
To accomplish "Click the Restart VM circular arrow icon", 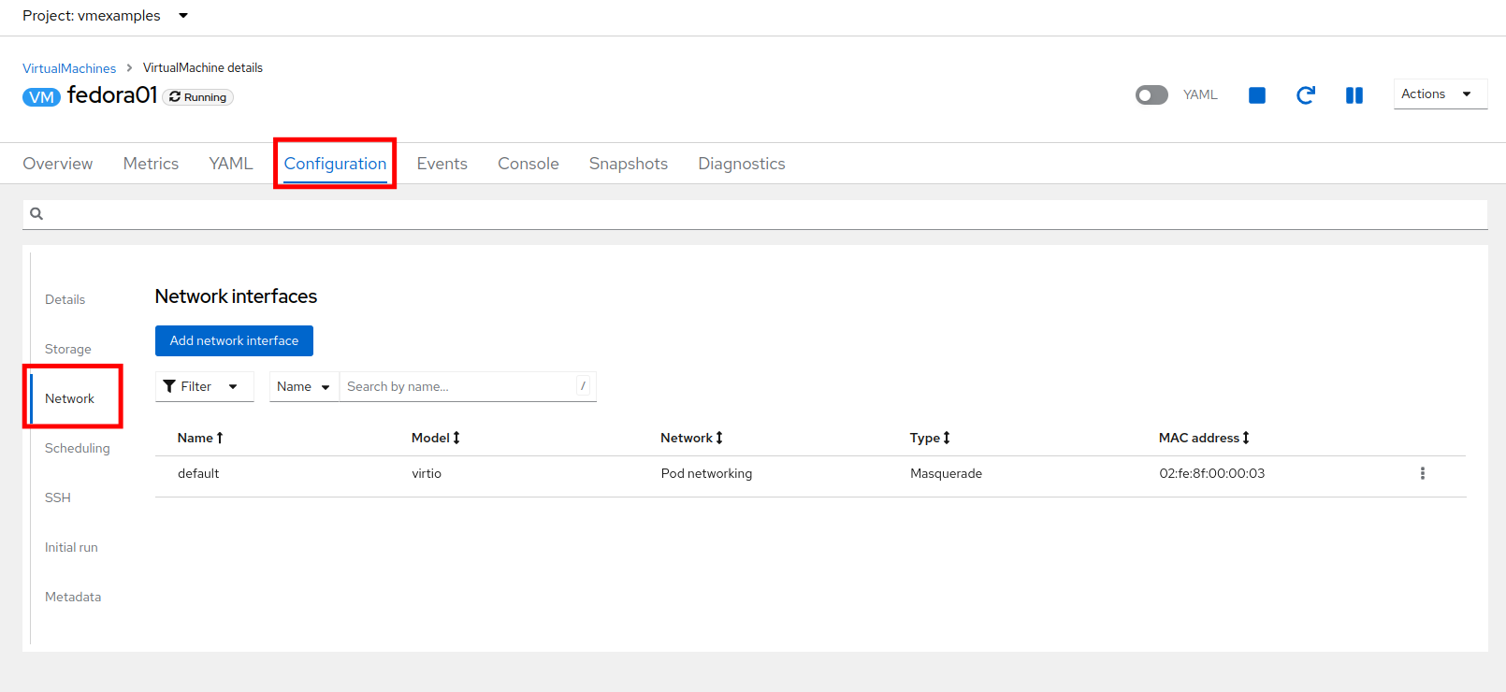I will click(x=1306, y=95).
